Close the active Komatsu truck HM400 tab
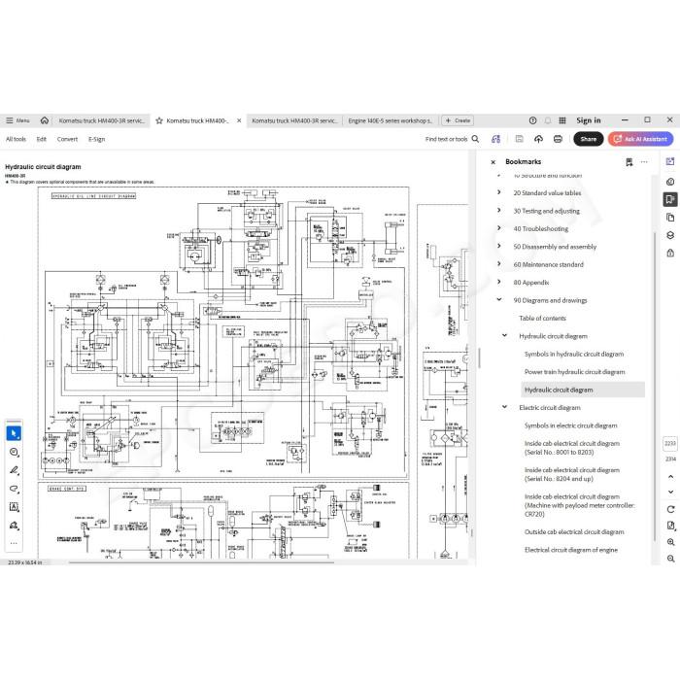Viewport: 680px width, 680px height. click(239, 120)
